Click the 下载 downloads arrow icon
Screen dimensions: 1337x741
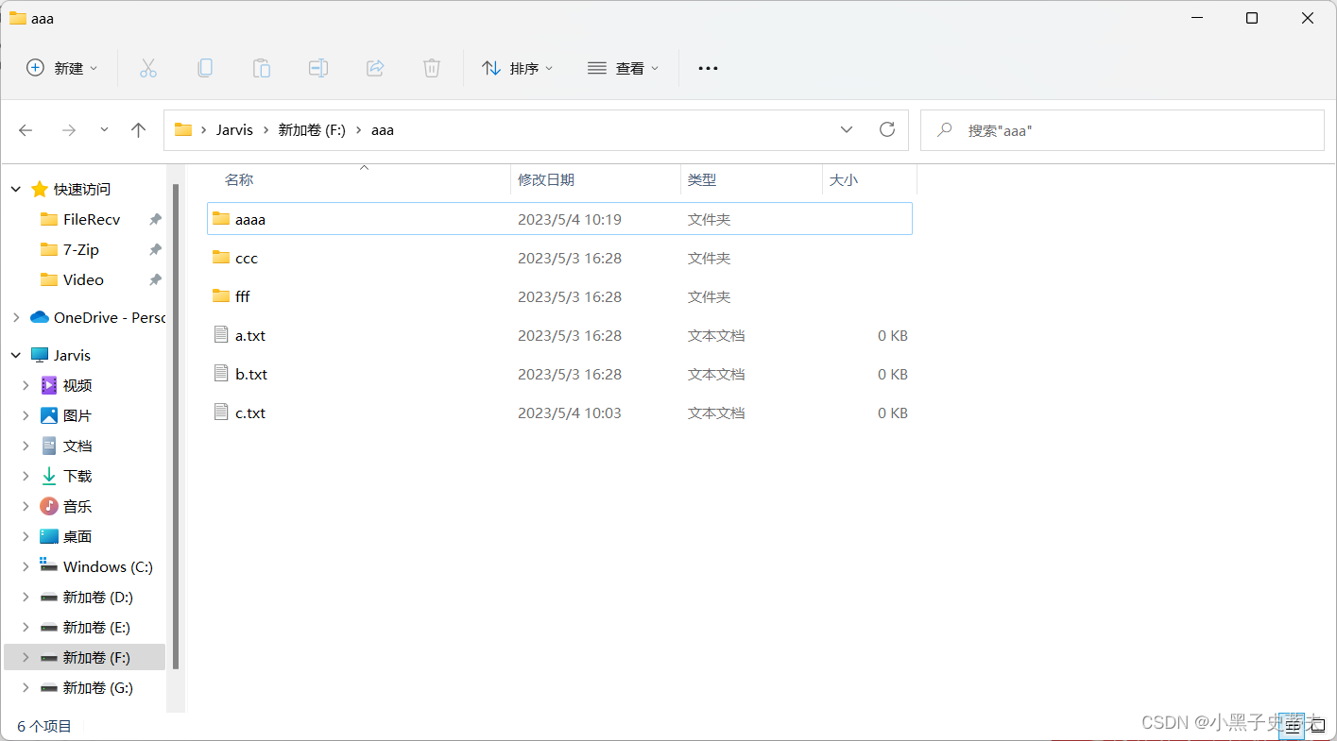pos(49,476)
